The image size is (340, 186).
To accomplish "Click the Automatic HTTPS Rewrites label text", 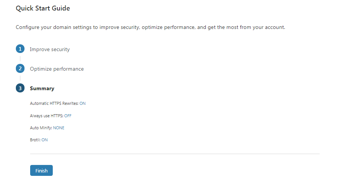I will tap(54, 103).
